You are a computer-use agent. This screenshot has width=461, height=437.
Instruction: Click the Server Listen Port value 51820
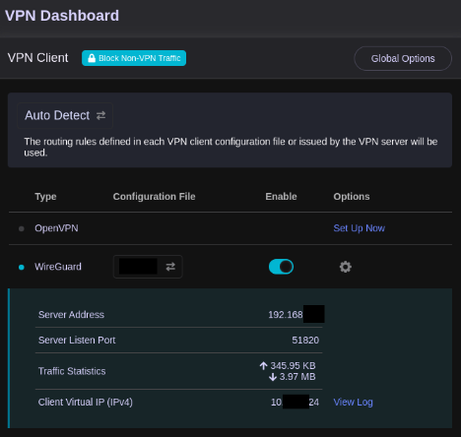tap(305, 341)
